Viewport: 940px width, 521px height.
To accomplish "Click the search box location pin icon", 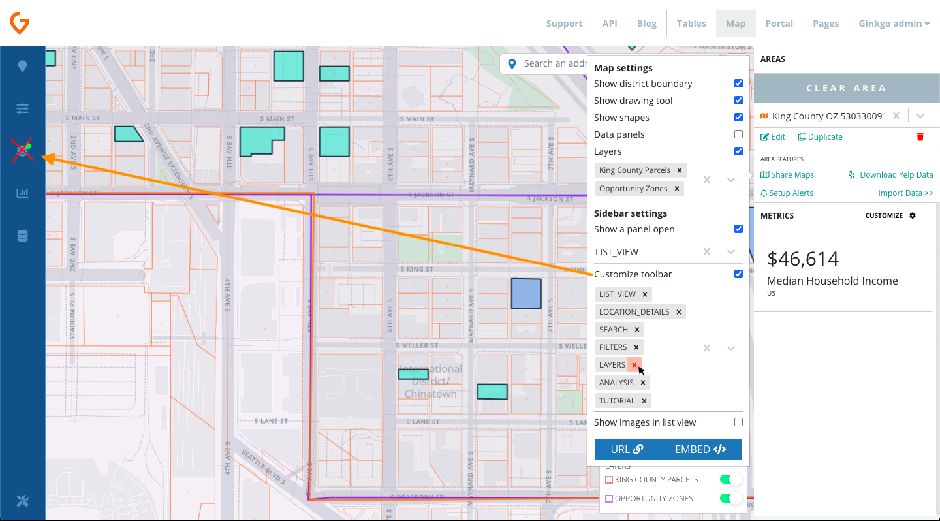I will pyautogui.click(x=512, y=63).
